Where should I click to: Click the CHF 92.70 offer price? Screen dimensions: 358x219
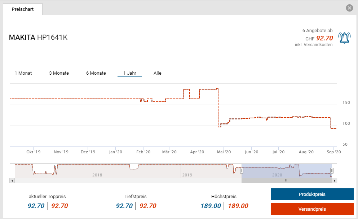coord(319,38)
